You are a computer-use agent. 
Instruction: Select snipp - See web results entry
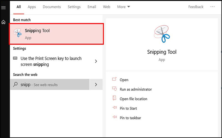[50, 84]
